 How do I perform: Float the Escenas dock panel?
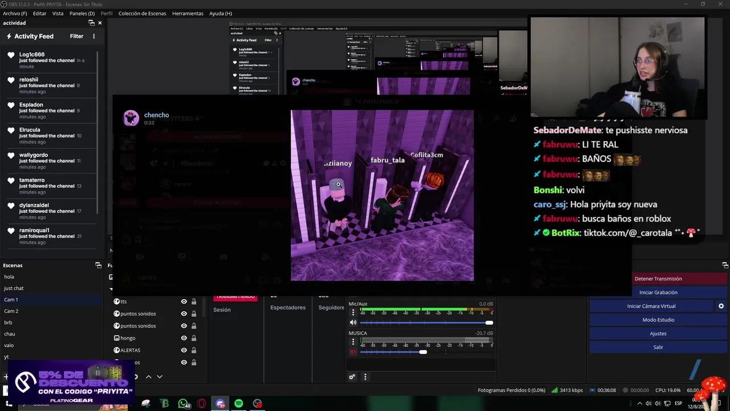click(x=98, y=265)
